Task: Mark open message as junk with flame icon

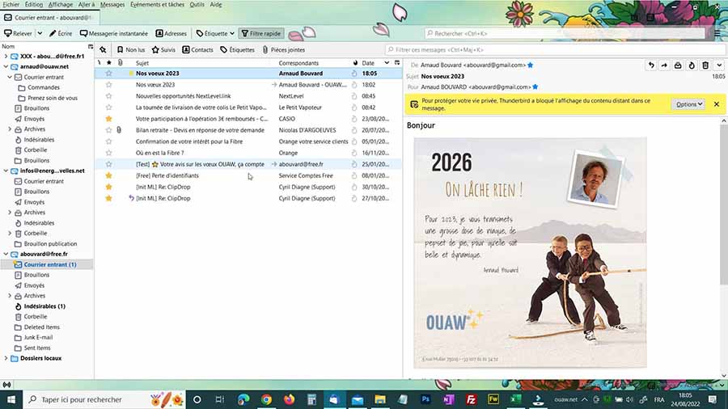Action: 692,65
